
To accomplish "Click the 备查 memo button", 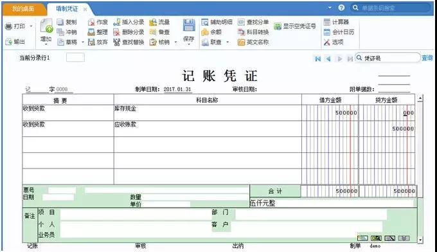I will pos(159,32).
